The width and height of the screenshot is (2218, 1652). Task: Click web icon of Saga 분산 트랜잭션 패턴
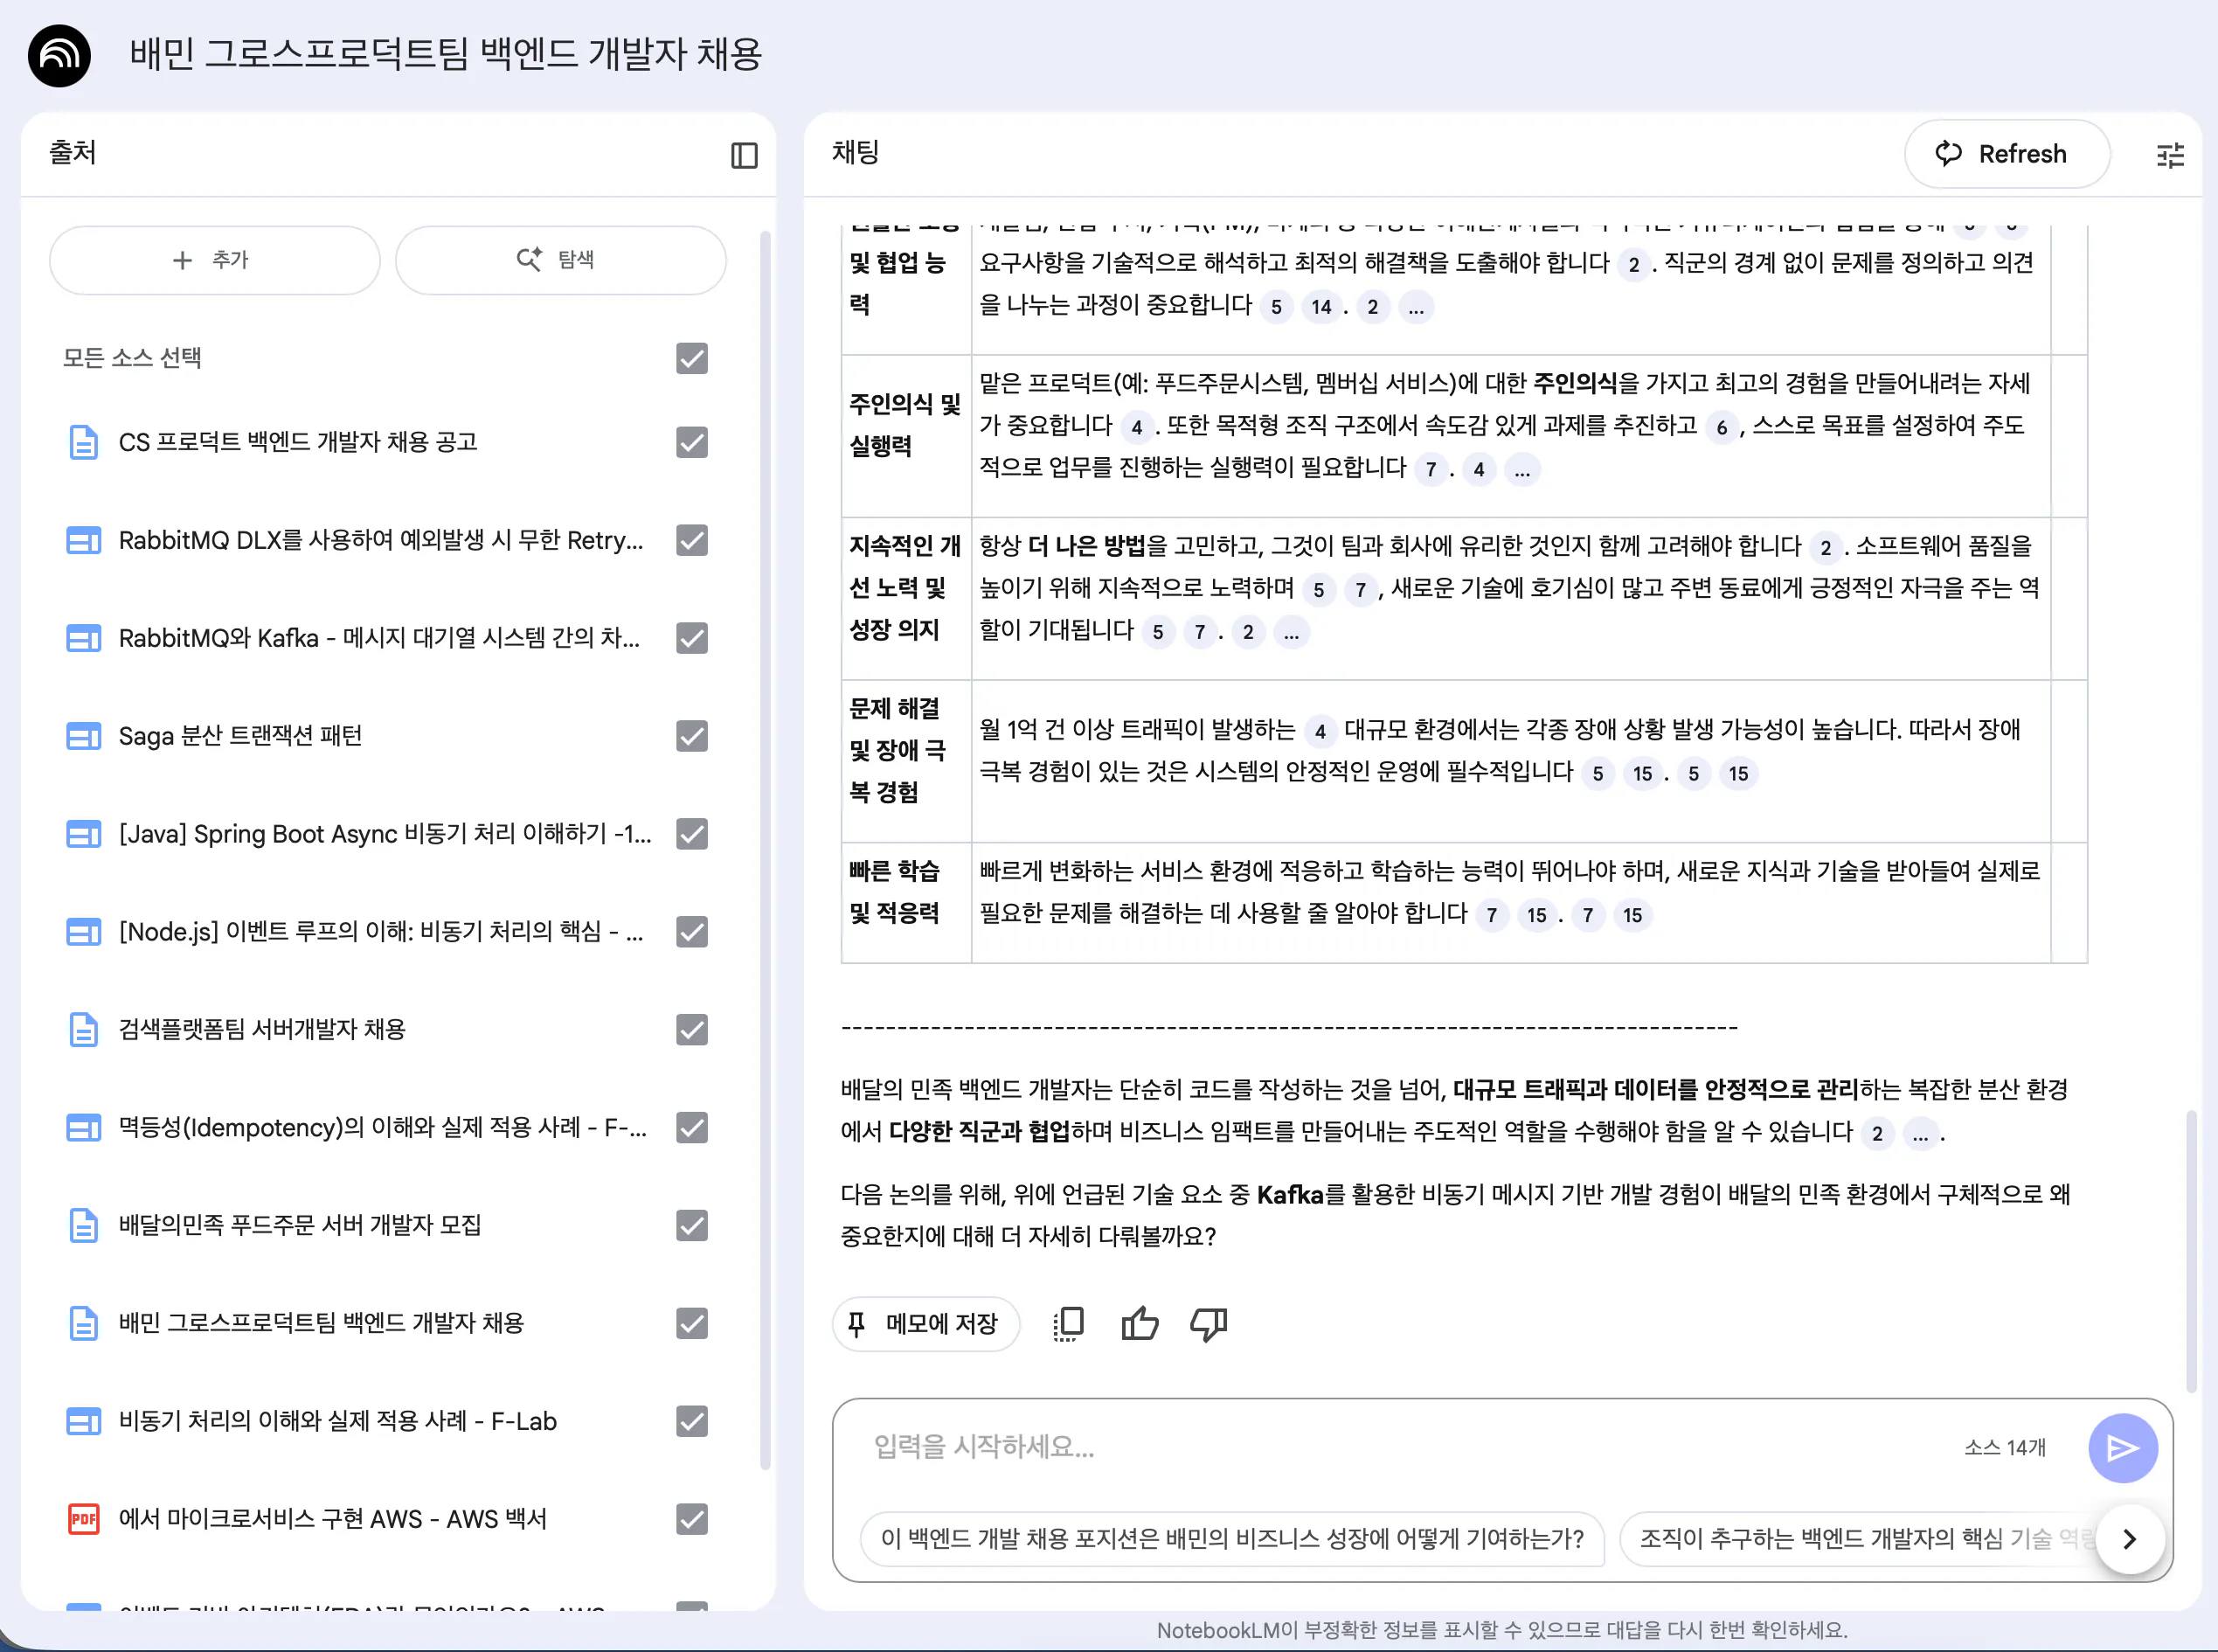click(84, 736)
